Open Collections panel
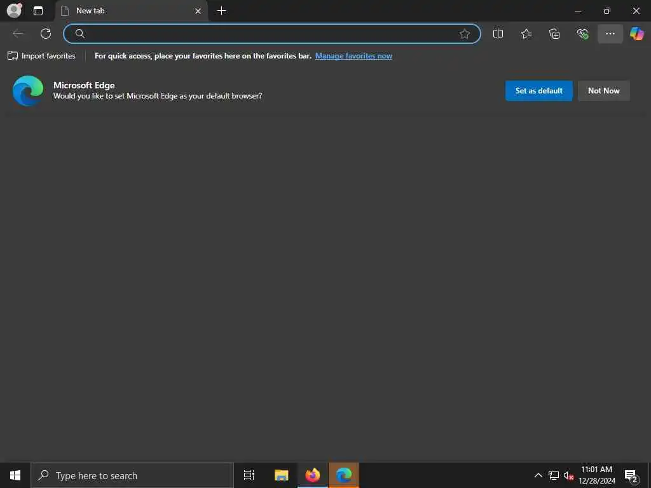The image size is (651, 488). (x=554, y=34)
